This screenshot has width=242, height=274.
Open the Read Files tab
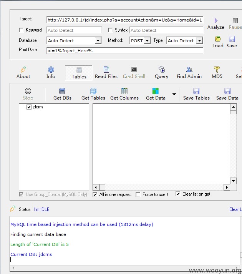[x=106, y=73]
